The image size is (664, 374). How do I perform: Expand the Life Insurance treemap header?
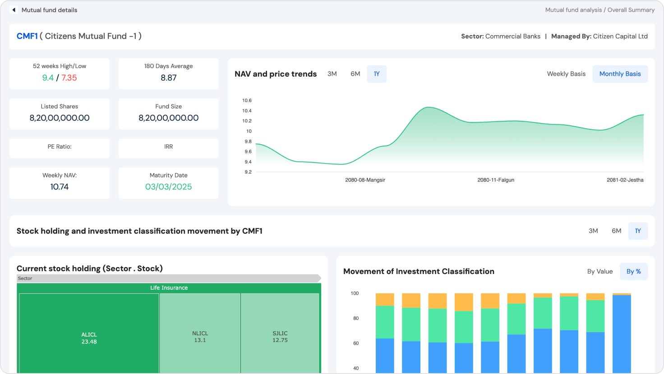[169, 287]
